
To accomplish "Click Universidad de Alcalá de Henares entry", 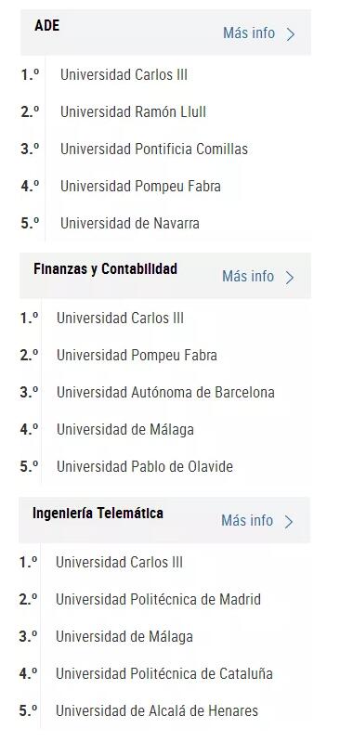I will (157, 710).
